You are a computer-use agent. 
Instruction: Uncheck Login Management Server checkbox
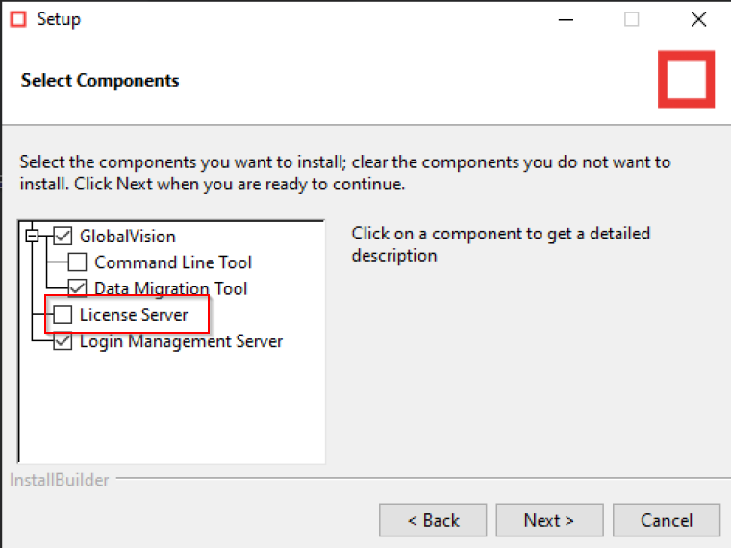coord(63,340)
